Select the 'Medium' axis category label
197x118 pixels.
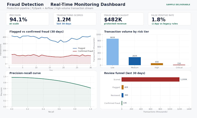tap(135, 67)
